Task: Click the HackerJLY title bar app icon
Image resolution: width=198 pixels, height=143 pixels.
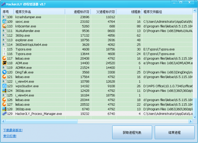Action: pos(3,4)
